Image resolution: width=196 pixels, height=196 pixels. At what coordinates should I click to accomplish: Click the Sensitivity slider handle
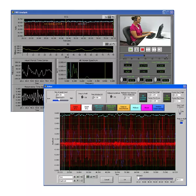coord(59,100)
